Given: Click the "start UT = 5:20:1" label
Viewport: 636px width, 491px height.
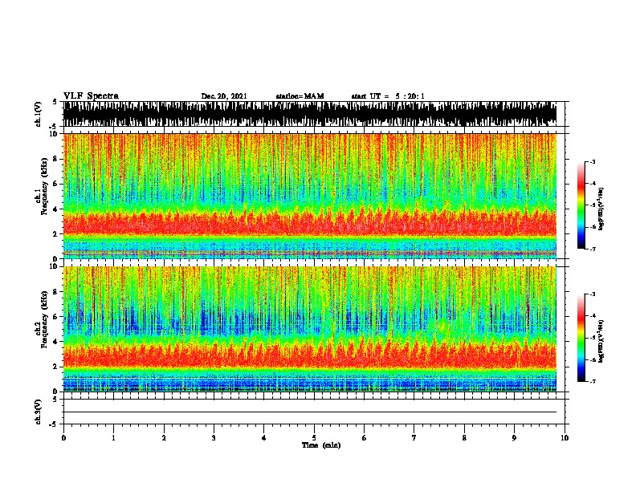Looking at the screenshot, I should tap(388, 96).
